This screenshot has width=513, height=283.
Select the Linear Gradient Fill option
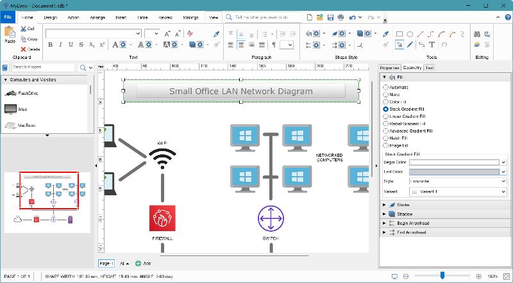pyautogui.click(x=385, y=117)
